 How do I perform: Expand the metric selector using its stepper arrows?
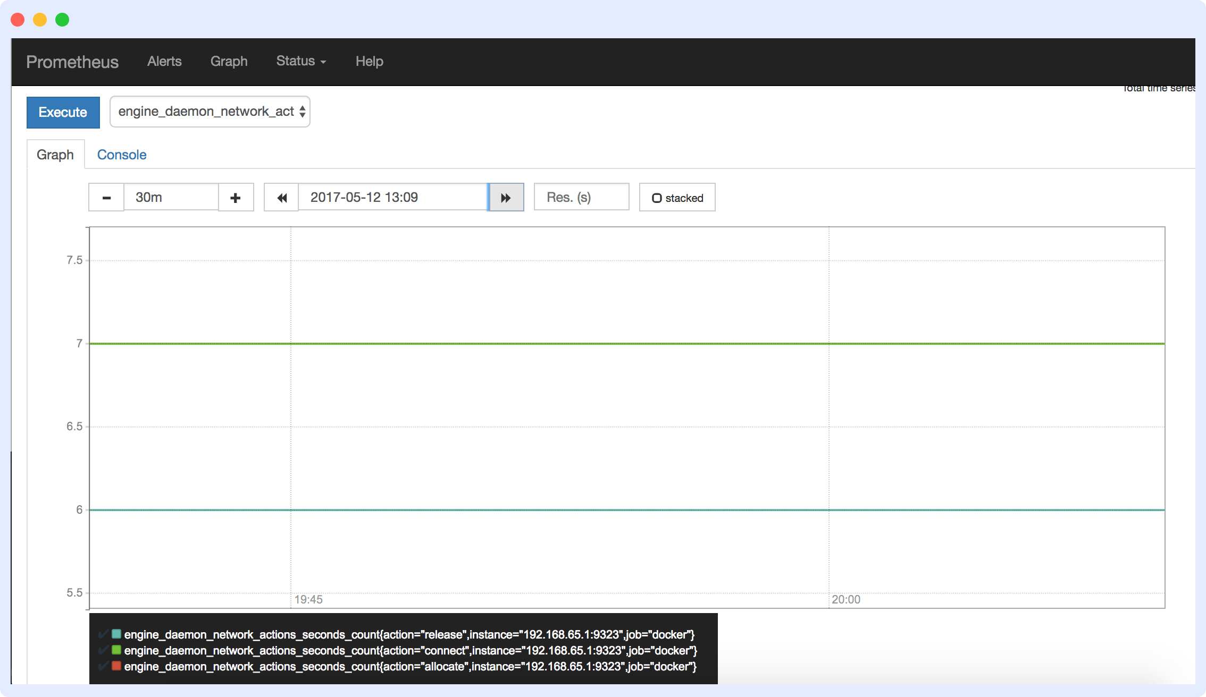coord(301,112)
